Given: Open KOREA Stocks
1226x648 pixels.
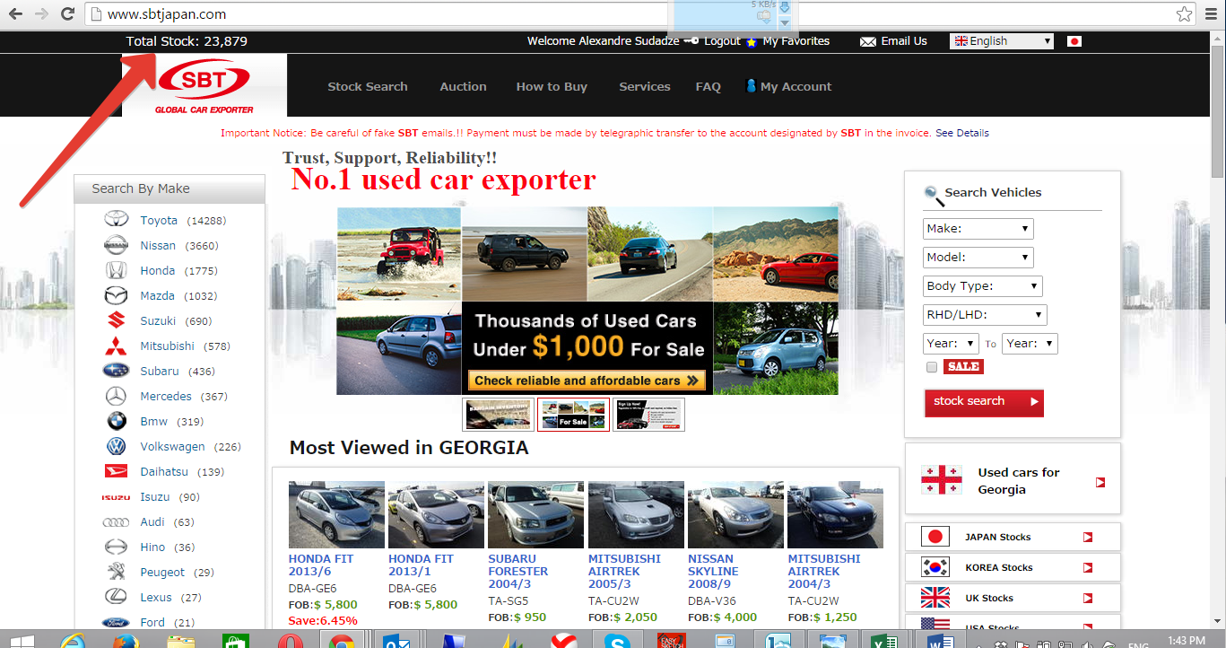Looking at the screenshot, I should click(1013, 567).
